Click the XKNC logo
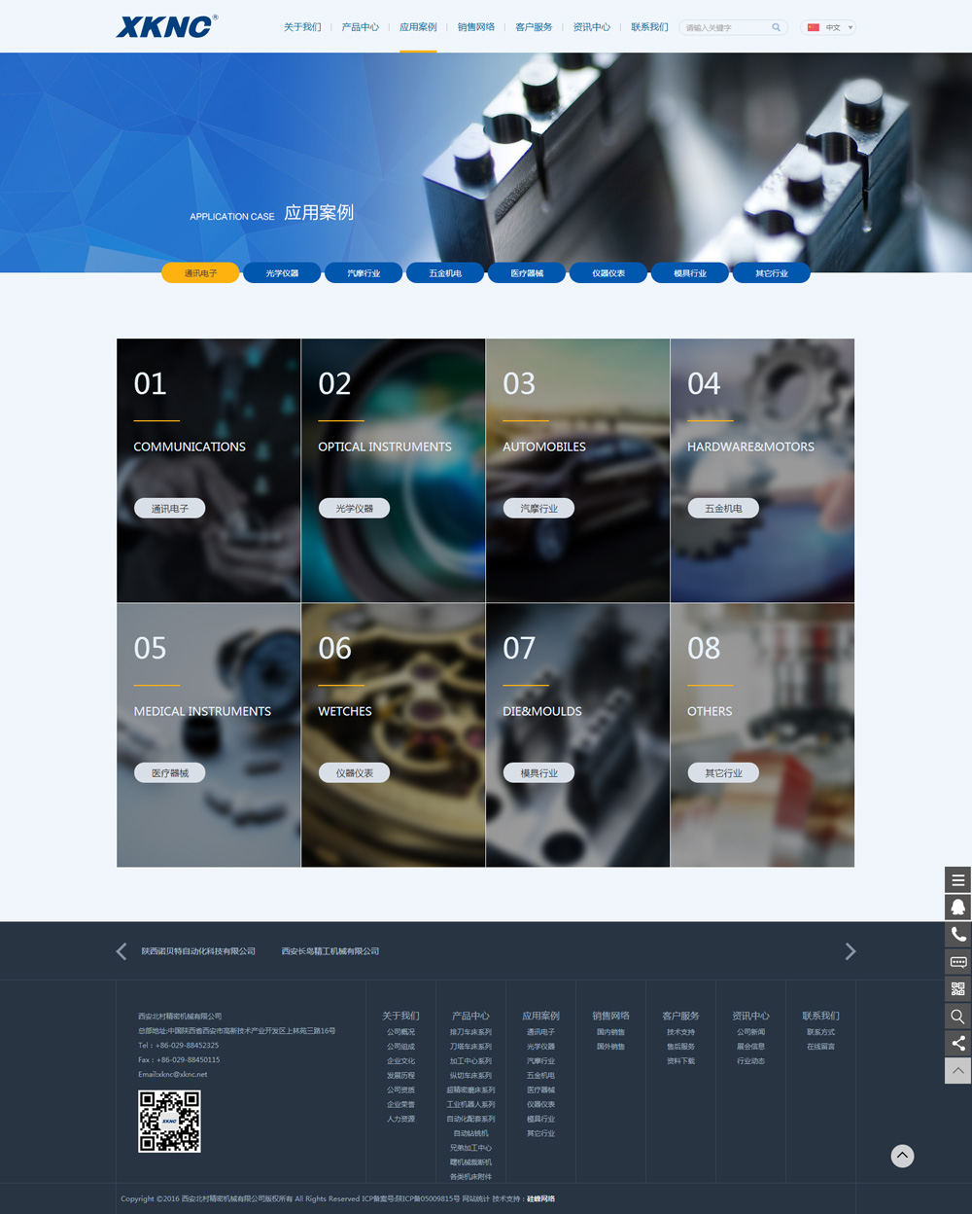This screenshot has height=1214, width=972. click(166, 26)
